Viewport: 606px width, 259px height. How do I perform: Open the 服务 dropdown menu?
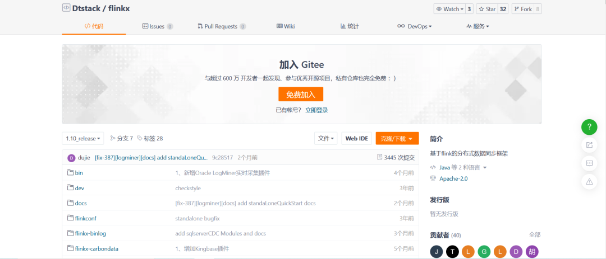[x=478, y=26]
